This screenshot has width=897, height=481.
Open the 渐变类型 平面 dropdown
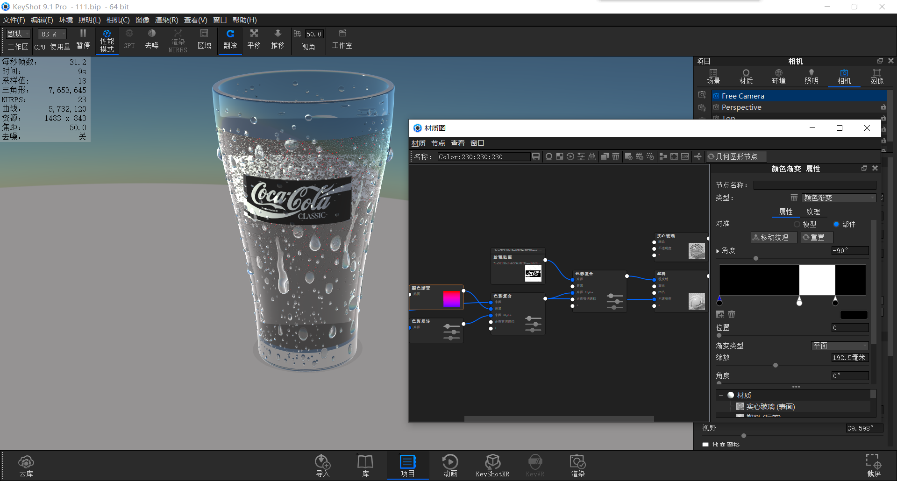point(840,346)
